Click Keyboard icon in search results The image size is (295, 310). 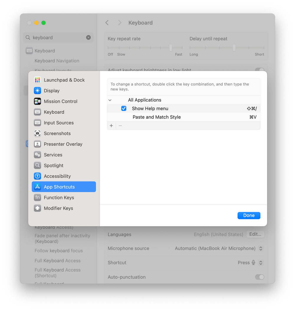click(29, 51)
